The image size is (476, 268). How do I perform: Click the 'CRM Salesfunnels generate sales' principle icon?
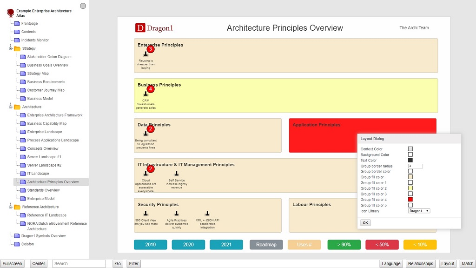tap(146, 94)
